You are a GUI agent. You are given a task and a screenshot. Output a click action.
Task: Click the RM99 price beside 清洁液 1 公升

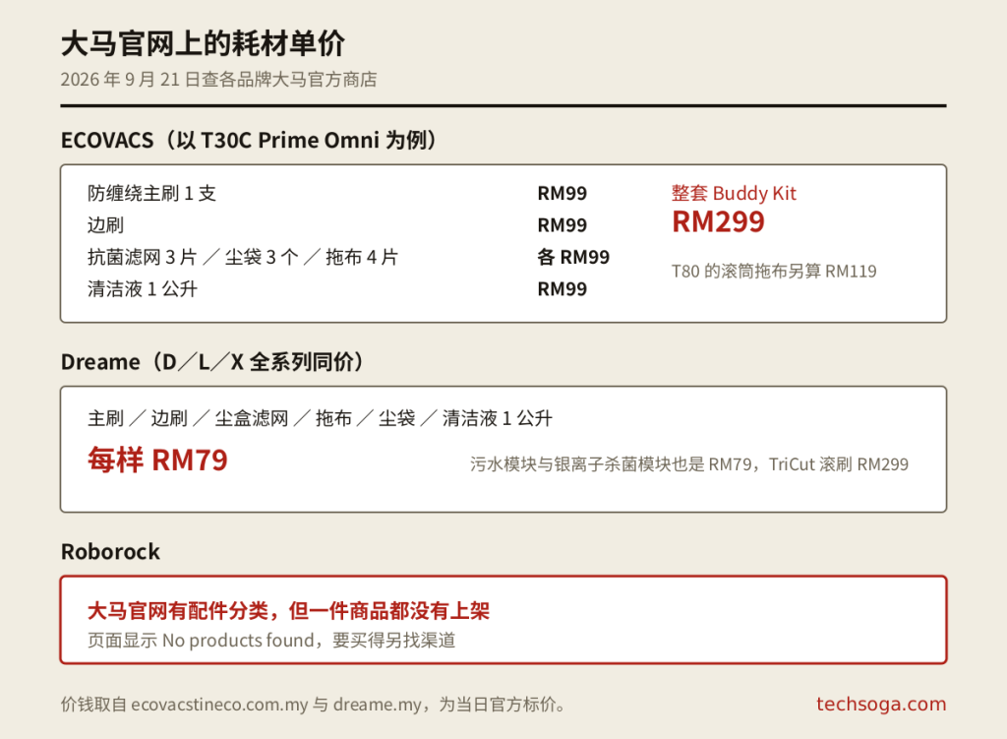562,289
